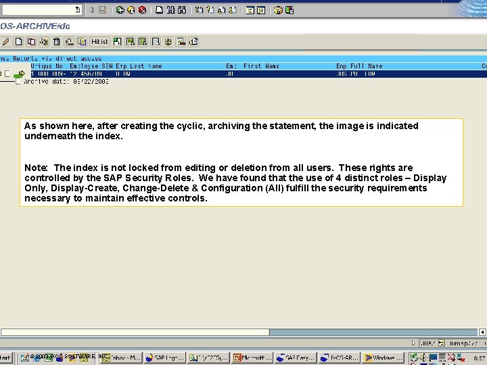Create new session icon
Image resolution: width=487 pixels, height=365 pixels.
tap(250, 10)
